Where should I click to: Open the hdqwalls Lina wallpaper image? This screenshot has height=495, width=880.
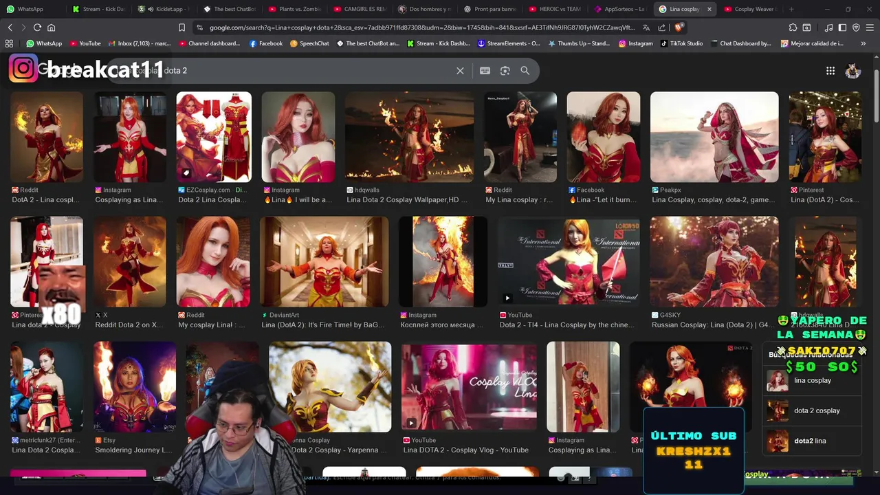click(409, 137)
